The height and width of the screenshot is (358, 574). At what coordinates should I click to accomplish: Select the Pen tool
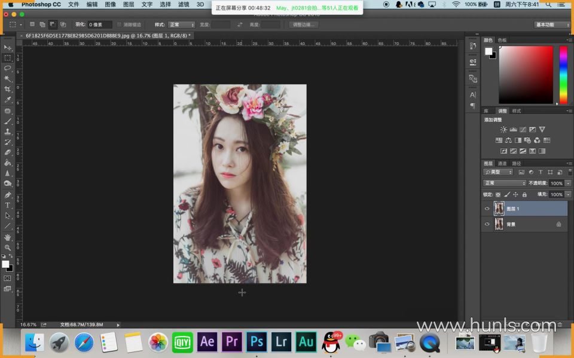coord(7,195)
